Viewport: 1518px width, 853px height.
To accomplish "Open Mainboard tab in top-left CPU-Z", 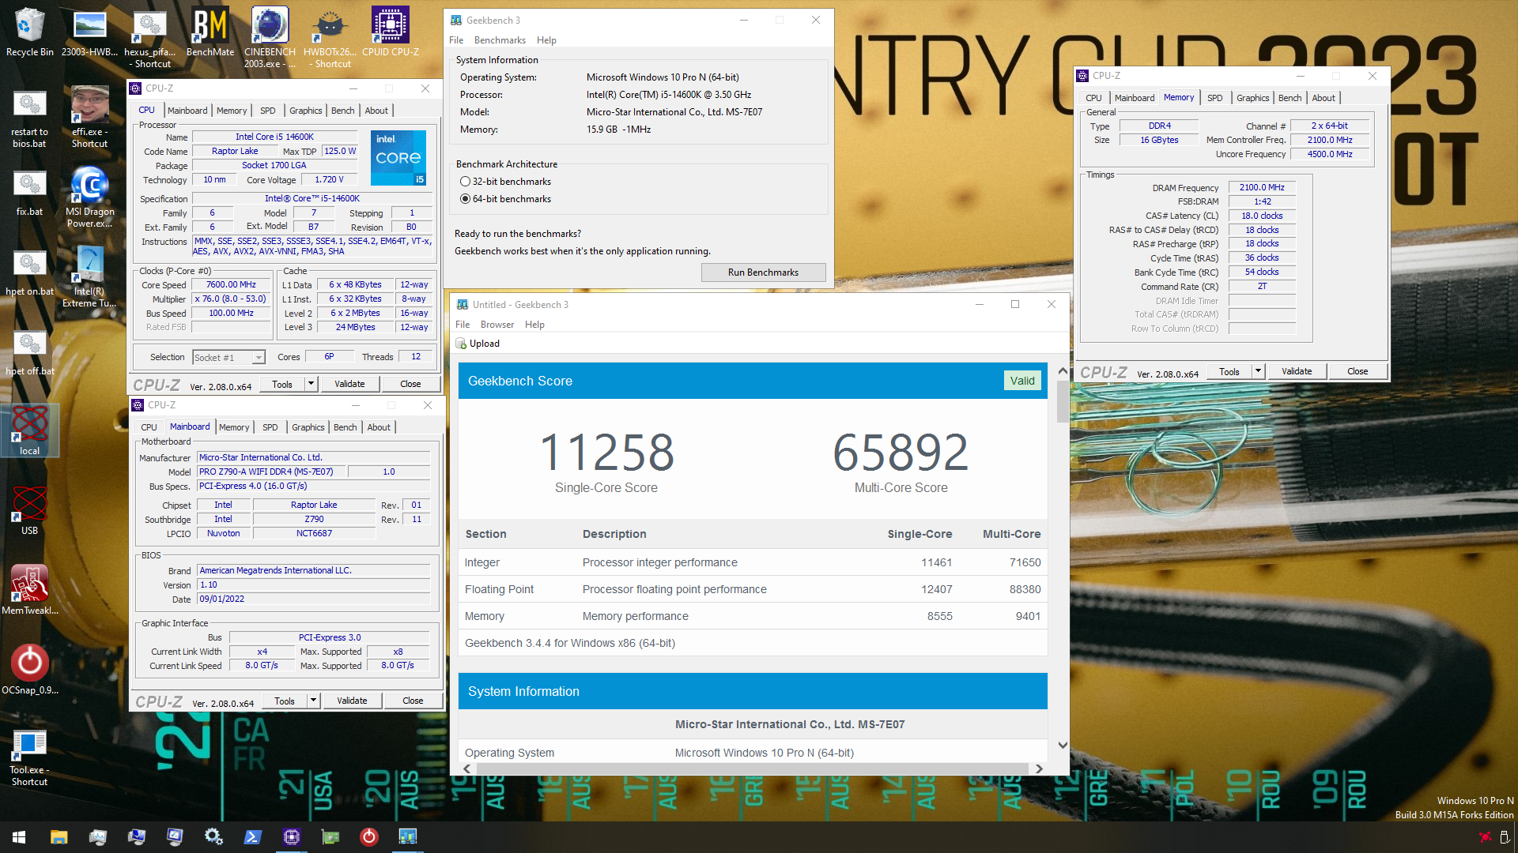I will [187, 111].
